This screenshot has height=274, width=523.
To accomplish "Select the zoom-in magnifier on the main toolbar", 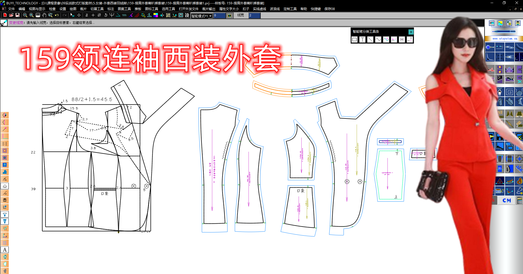I will pos(31,16).
